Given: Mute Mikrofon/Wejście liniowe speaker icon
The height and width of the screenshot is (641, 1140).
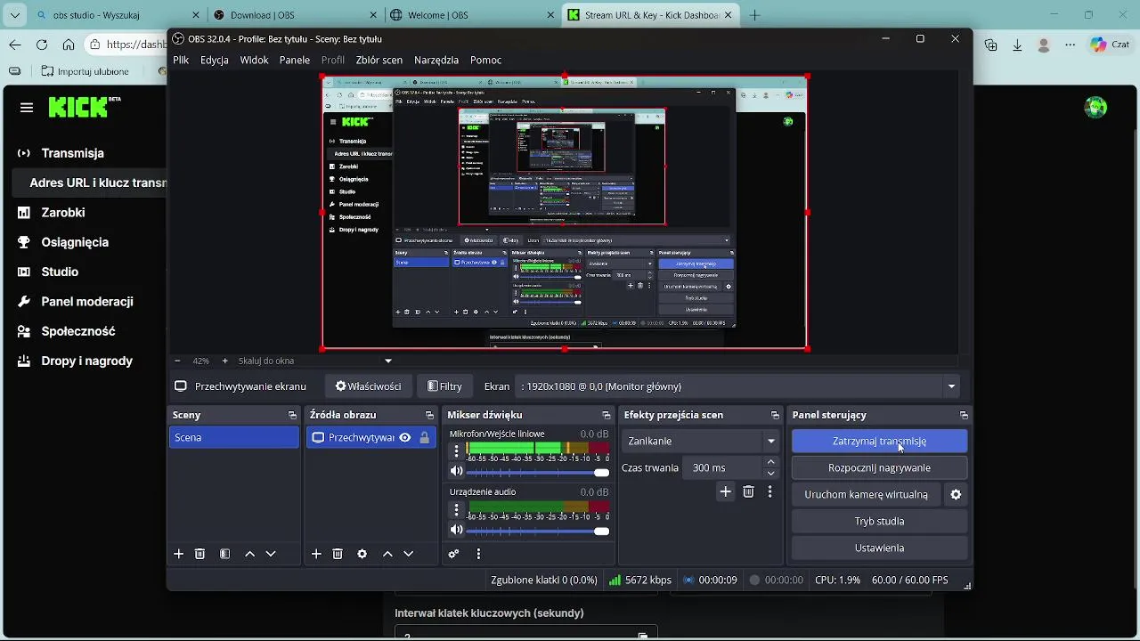Looking at the screenshot, I should tap(457, 471).
